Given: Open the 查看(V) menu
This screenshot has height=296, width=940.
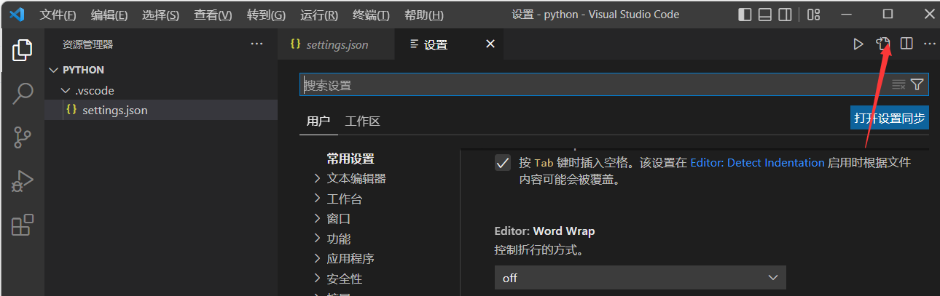Looking at the screenshot, I should 213,15.
